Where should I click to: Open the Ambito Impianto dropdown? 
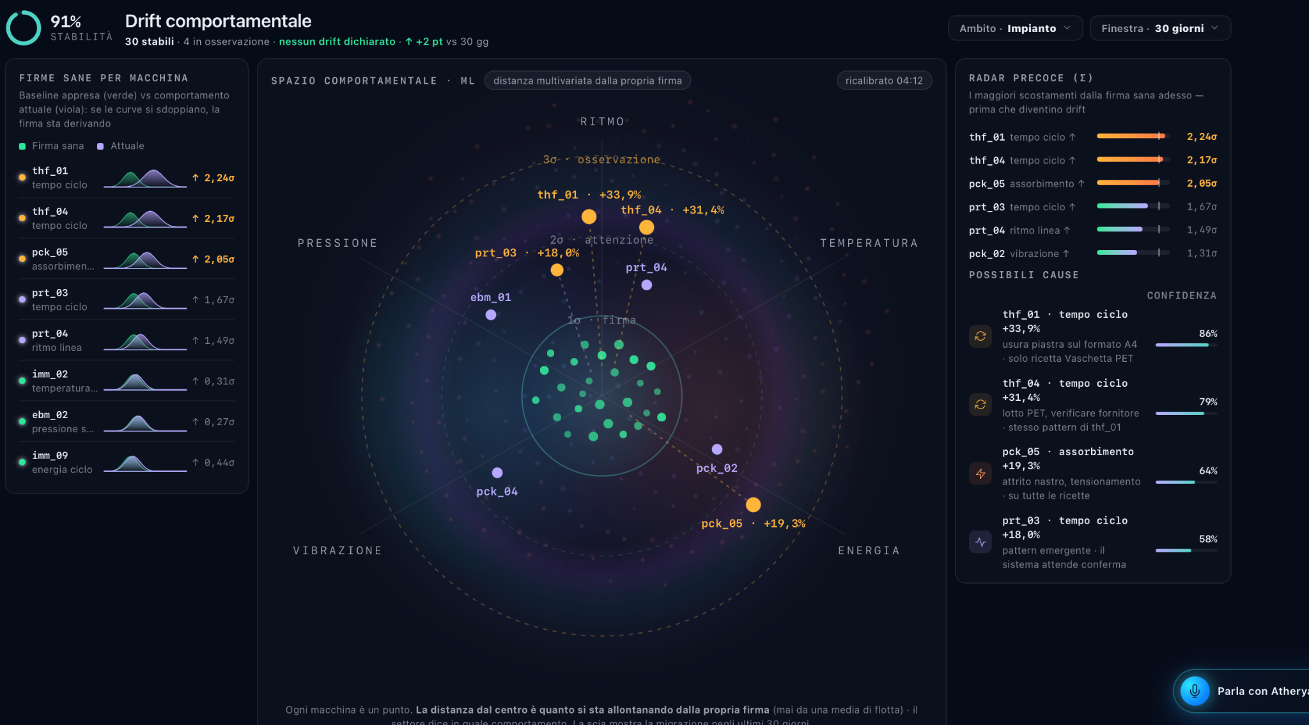tap(1015, 28)
